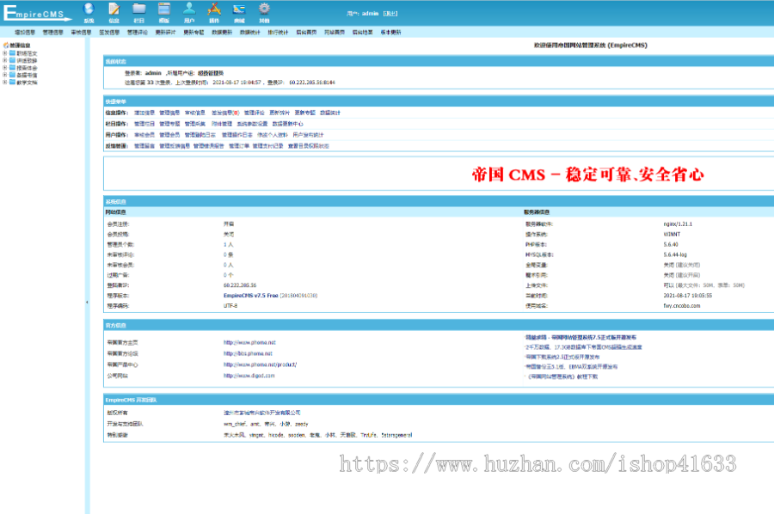Screen dimensions: 774x514
Task: Click 管理栏目 link in 栏目操作 row
Action: pos(144,124)
